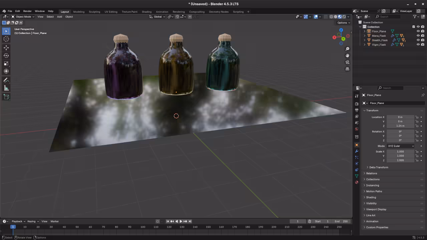Image resolution: width=427 pixels, height=240 pixels.
Task: Expand the Vigor_Flask item in the outliner
Action: point(364,44)
